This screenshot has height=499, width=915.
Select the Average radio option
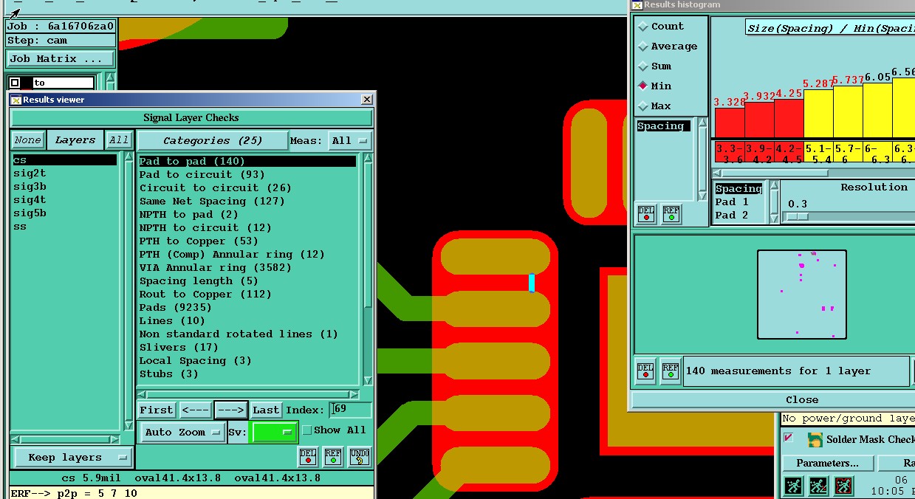[x=642, y=47]
